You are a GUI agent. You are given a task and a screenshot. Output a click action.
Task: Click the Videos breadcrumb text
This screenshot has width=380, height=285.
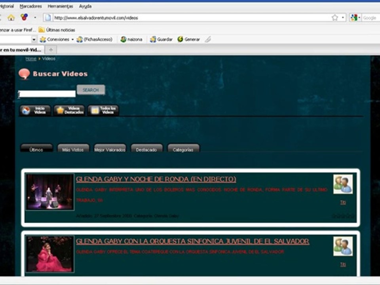[49, 59]
